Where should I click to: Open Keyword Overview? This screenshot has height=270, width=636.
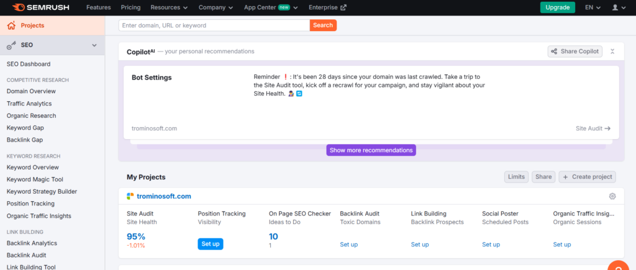tap(32, 167)
